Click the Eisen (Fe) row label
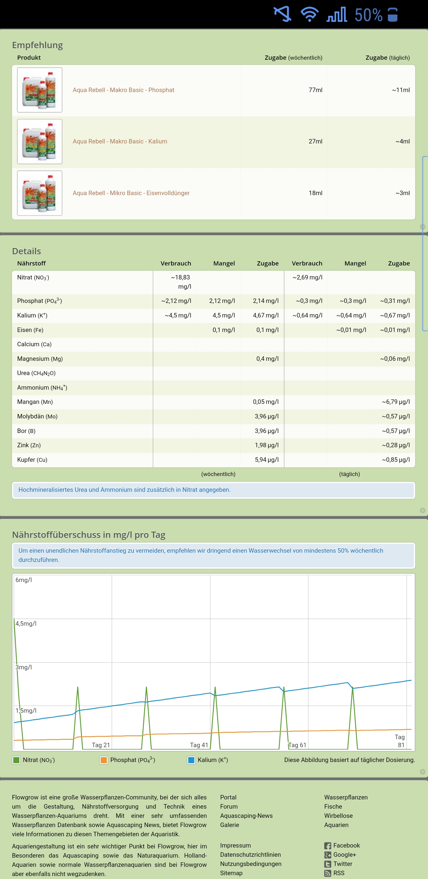 30,330
